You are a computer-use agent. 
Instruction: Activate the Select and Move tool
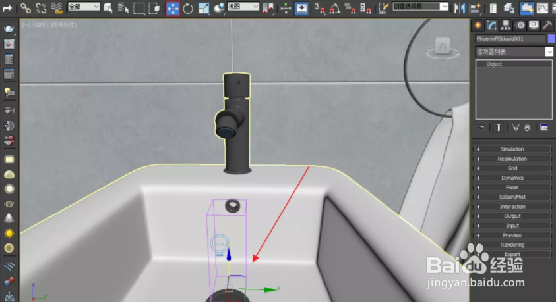pyautogui.click(x=173, y=9)
